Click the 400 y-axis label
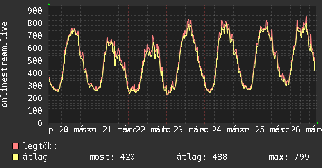This screenshot has width=322, height=168. 35,73
